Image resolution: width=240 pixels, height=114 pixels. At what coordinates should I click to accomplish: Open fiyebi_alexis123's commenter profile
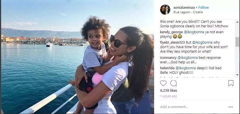click(173, 43)
